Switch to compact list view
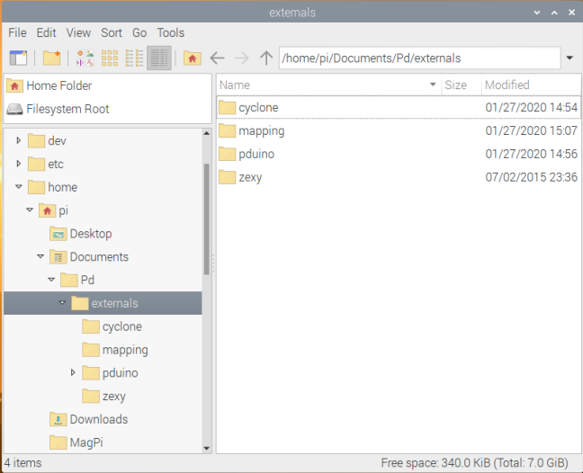Image resolution: width=583 pixels, height=473 pixels. tap(135, 58)
